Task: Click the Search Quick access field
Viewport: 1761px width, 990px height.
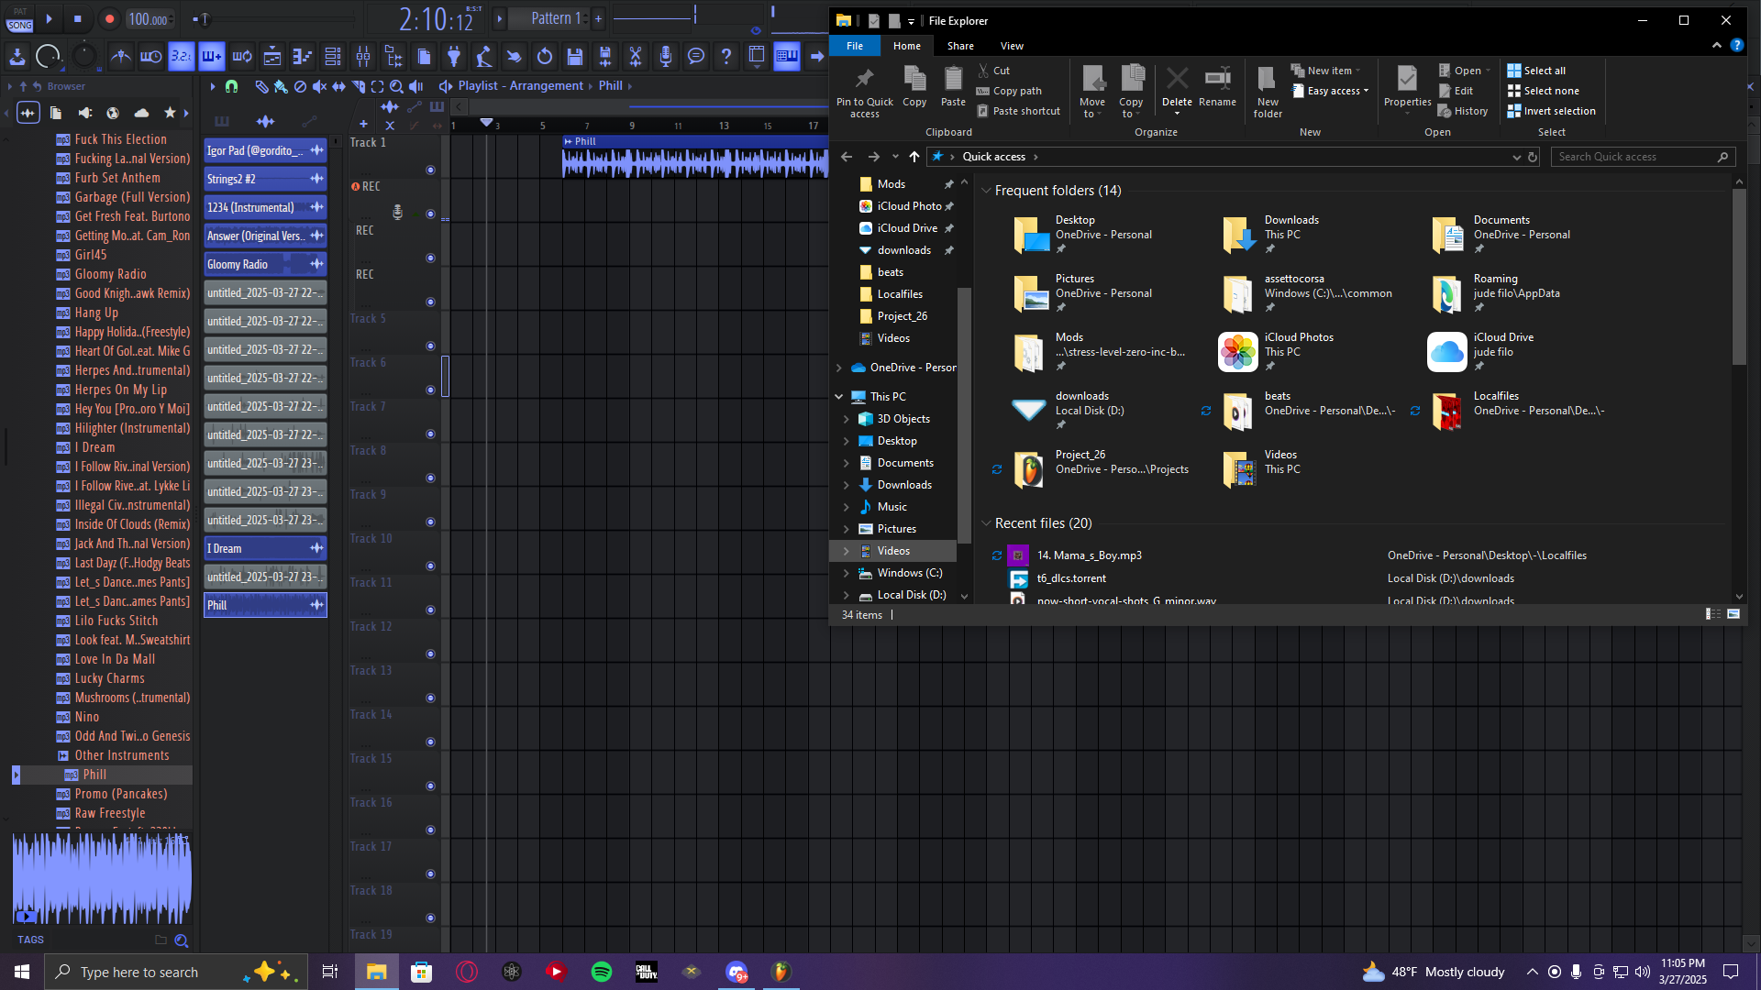Action: [x=1634, y=157]
